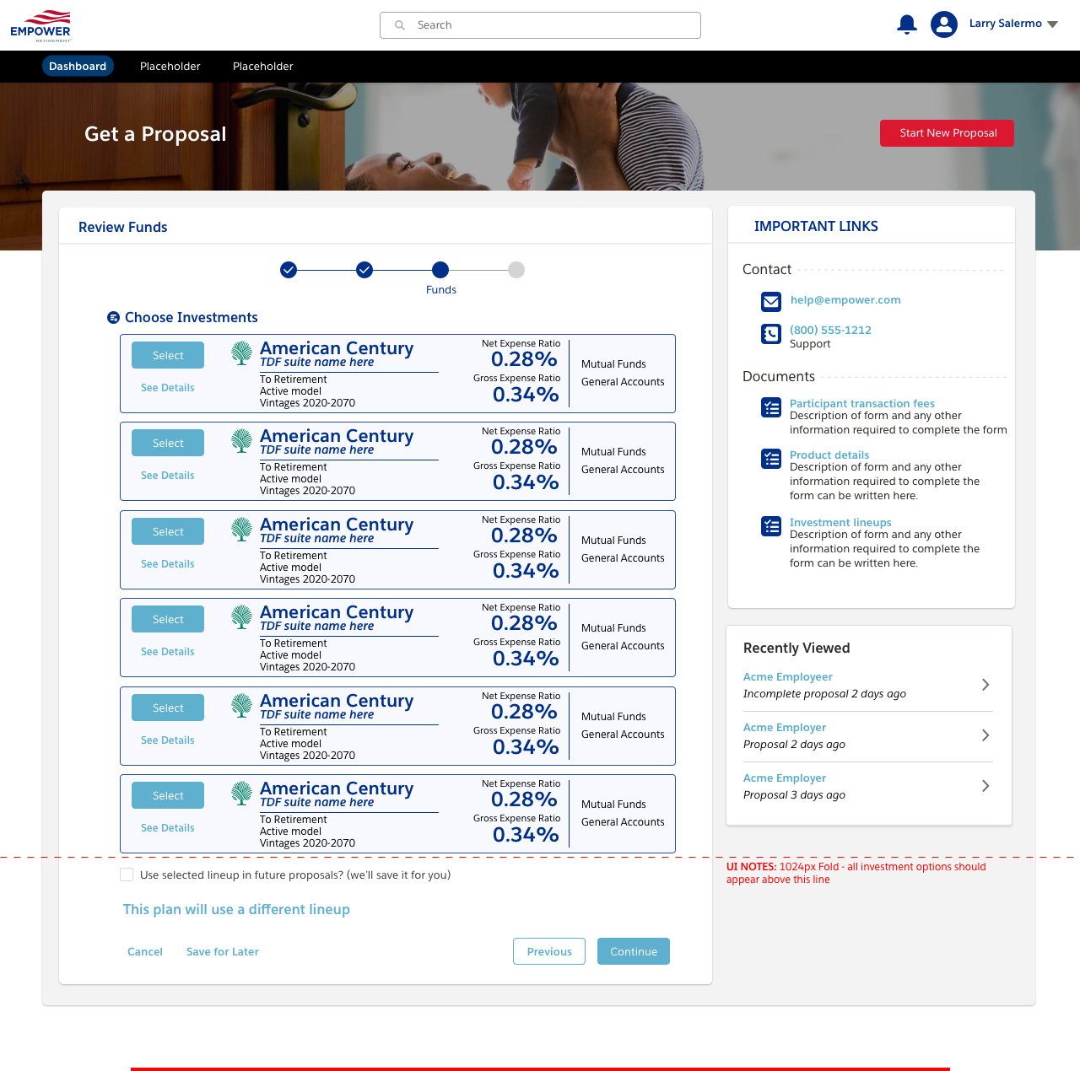Open See Details in first fund card
Viewport: 1080px width, 1071px height.
pos(168,388)
